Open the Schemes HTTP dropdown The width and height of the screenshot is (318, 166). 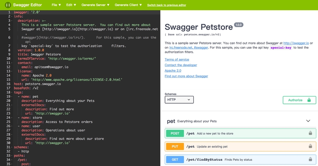coord(179,100)
